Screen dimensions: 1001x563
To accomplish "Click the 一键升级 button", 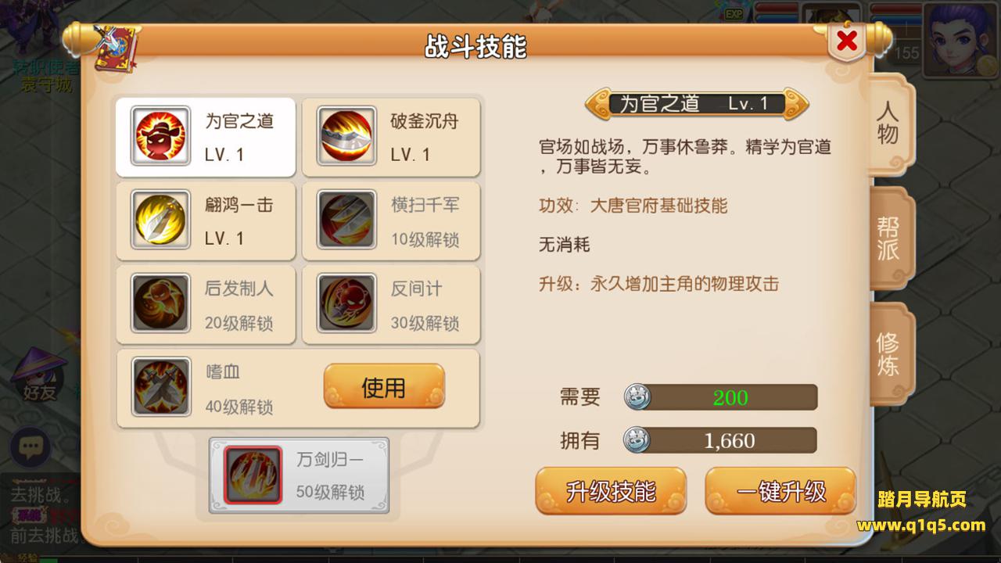I will (x=780, y=490).
